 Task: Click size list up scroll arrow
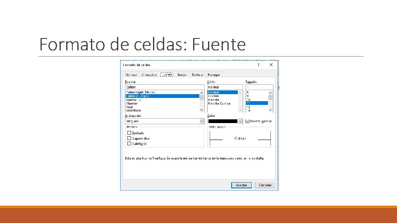[270, 93]
